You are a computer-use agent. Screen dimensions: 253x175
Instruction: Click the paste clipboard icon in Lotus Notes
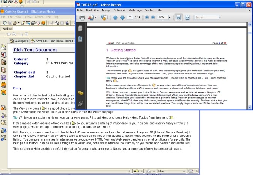pyautogui.click(x=62, y=23)
